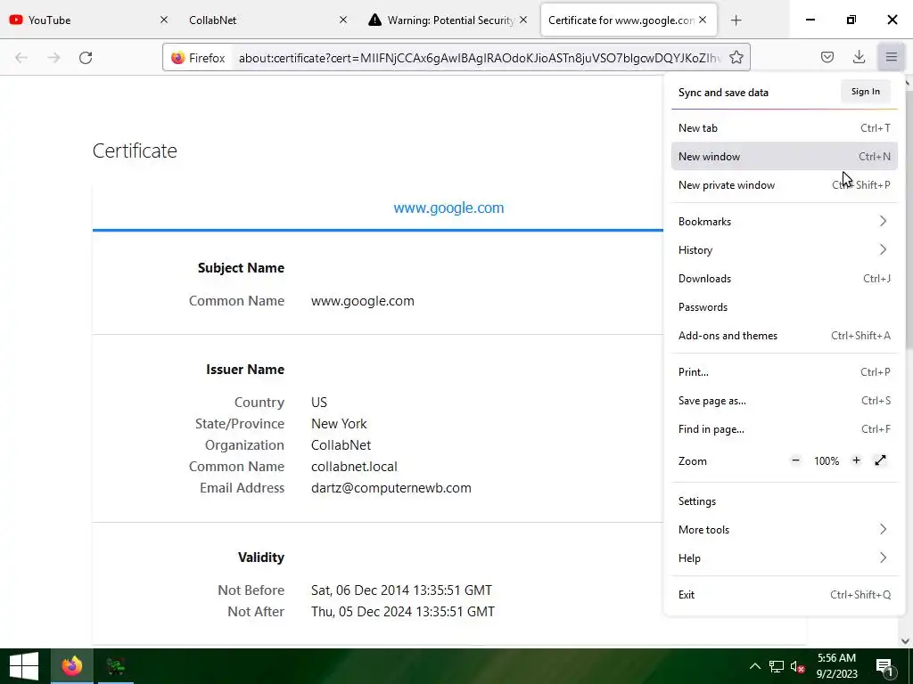The width and height of the screenshot is (913, 684).
Task: Choose Exit to quit Firefox
Action: coord(785,595)
